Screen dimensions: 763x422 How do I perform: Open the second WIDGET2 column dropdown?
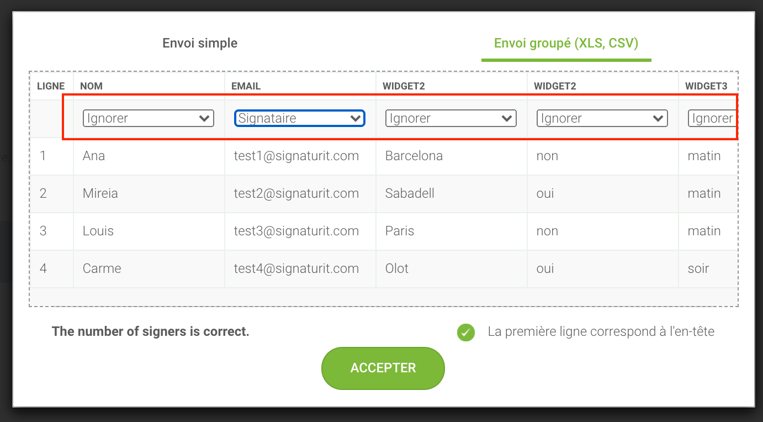(602, 118)
